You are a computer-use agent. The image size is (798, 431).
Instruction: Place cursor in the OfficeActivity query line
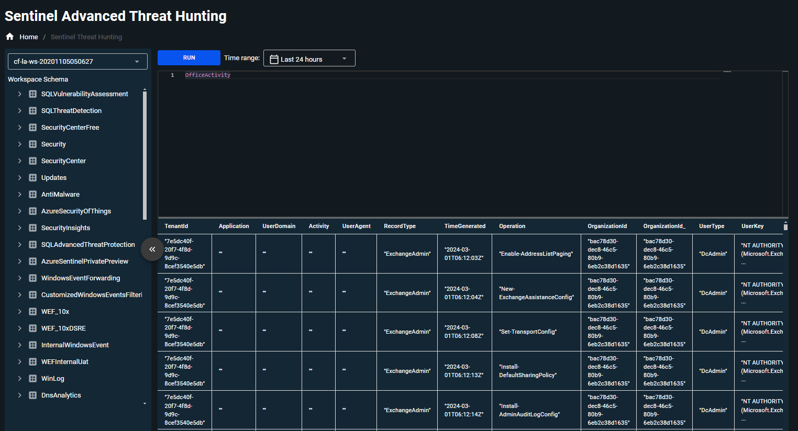[207, 75]
